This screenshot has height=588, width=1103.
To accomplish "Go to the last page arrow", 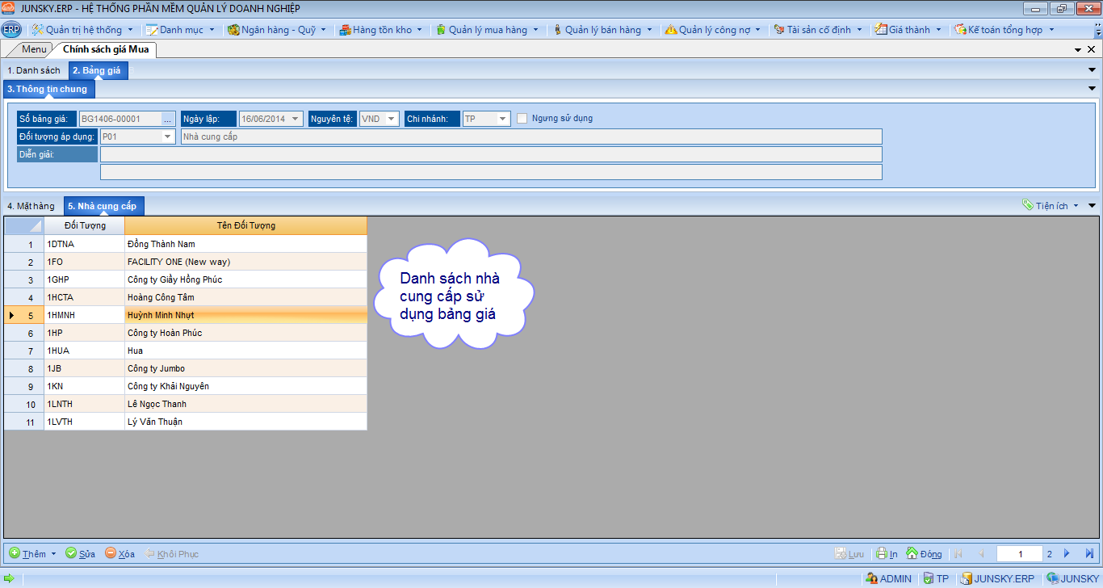I will coord(1088,553).
